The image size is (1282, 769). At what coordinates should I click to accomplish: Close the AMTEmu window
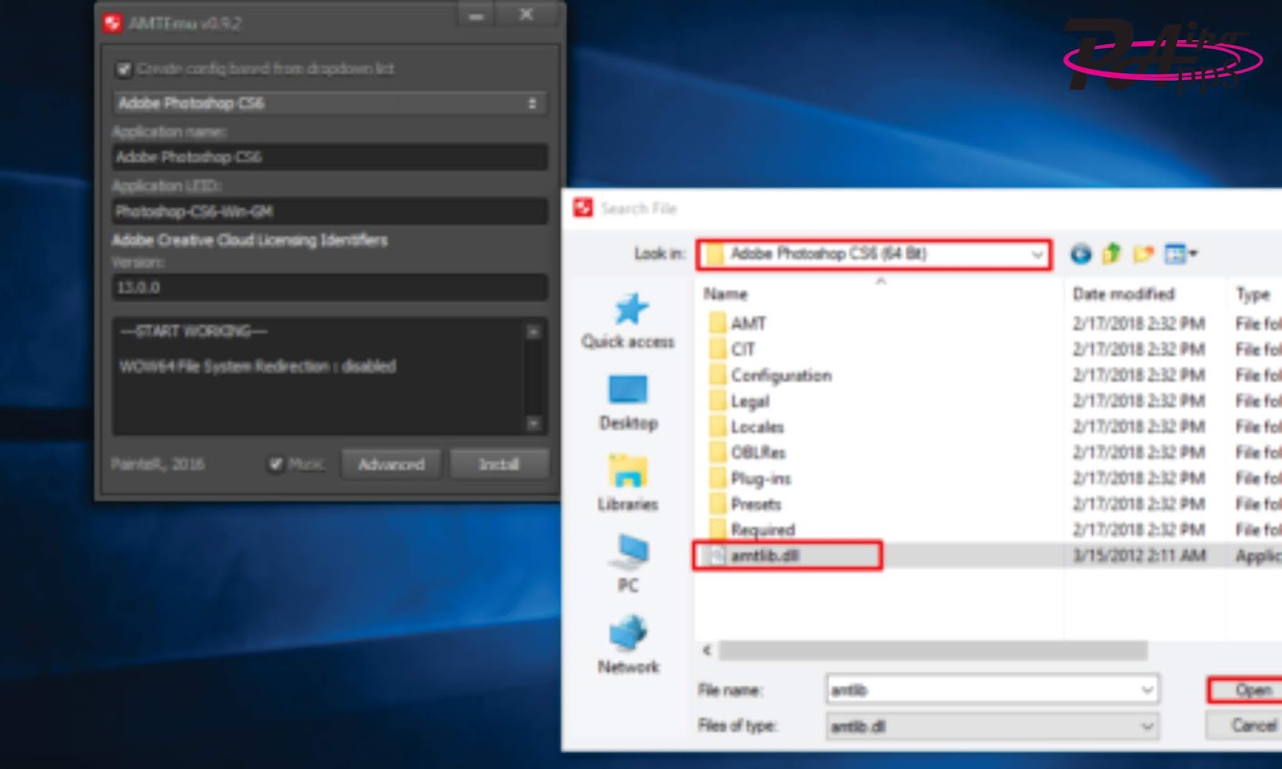pos(526,14)
